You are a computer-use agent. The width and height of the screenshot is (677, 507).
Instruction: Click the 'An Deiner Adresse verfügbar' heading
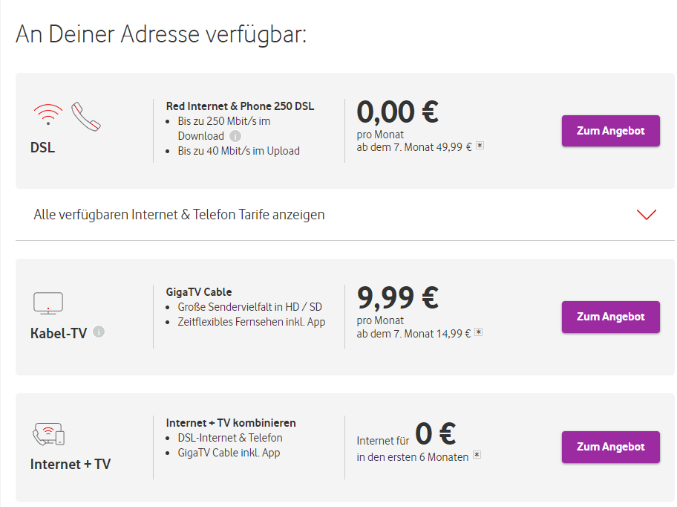161,34
